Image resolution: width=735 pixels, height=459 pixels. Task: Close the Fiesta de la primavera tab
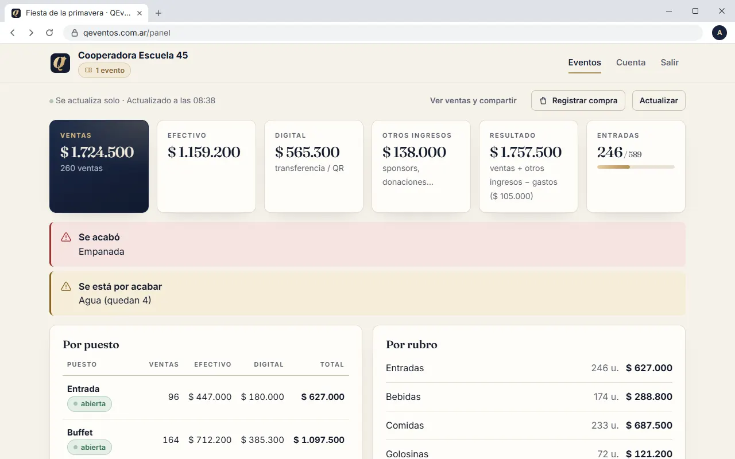click(x=140, y=13)
